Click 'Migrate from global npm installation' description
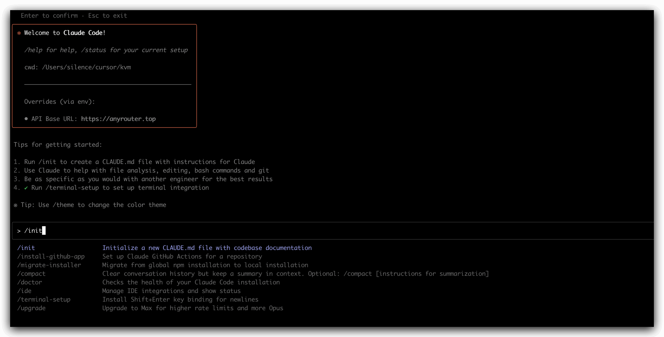The height and width of the screenshot is (337, 664). (x=205, y=265)
